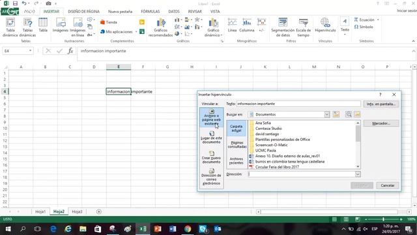The height and width of the screenshot is (235, 417).
Task: Expand the Dirección address dropdown
Action: [358, 174]
